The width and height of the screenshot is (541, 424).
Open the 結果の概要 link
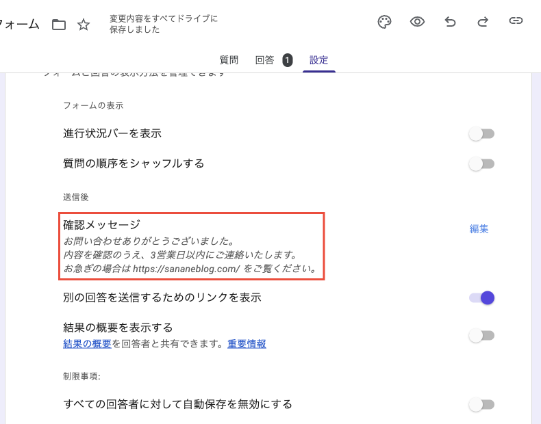click(87, 344)
